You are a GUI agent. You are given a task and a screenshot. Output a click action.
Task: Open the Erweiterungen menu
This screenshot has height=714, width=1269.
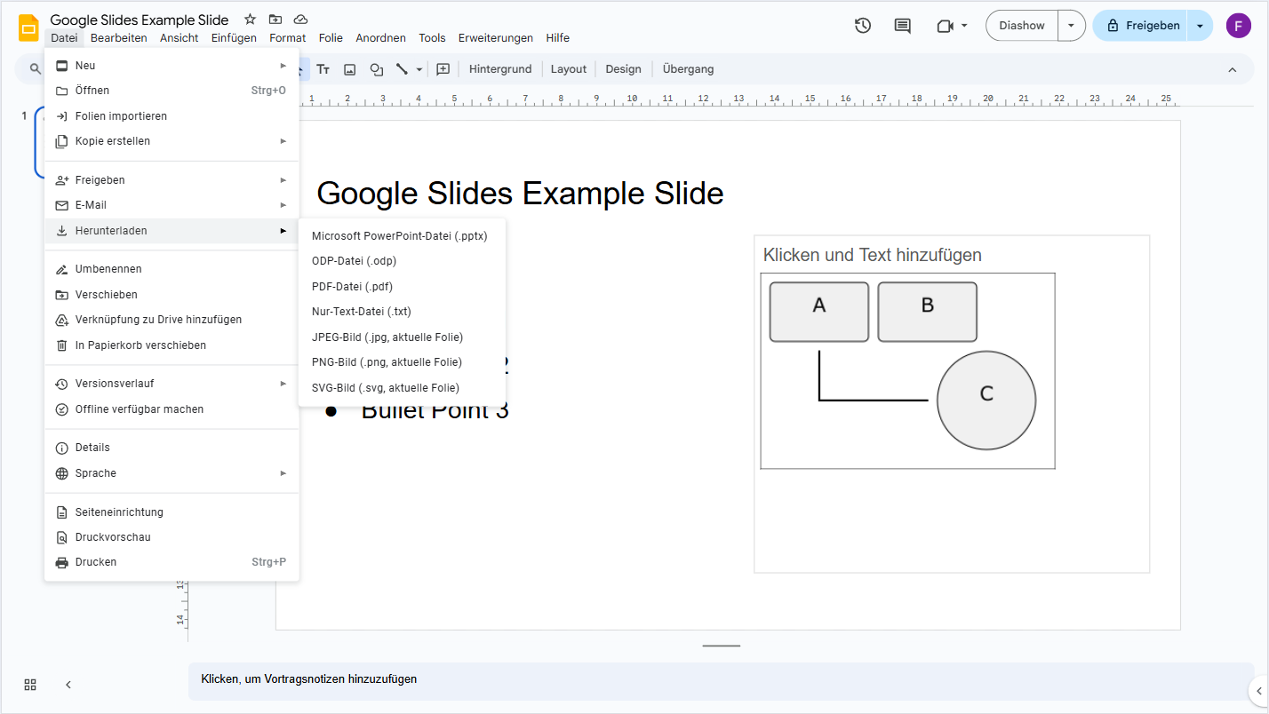coord(496,38)
